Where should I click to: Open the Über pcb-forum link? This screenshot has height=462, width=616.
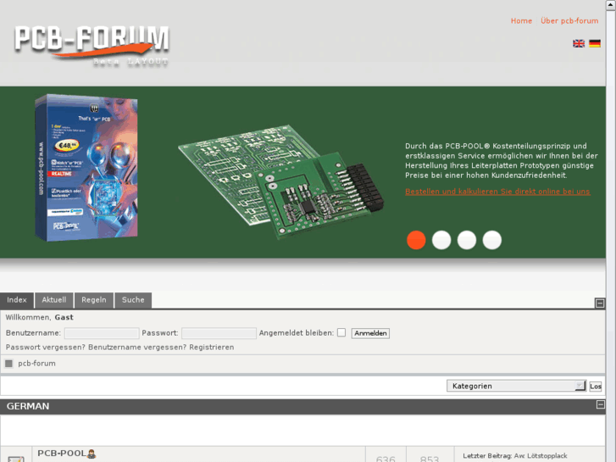(569, 21)
